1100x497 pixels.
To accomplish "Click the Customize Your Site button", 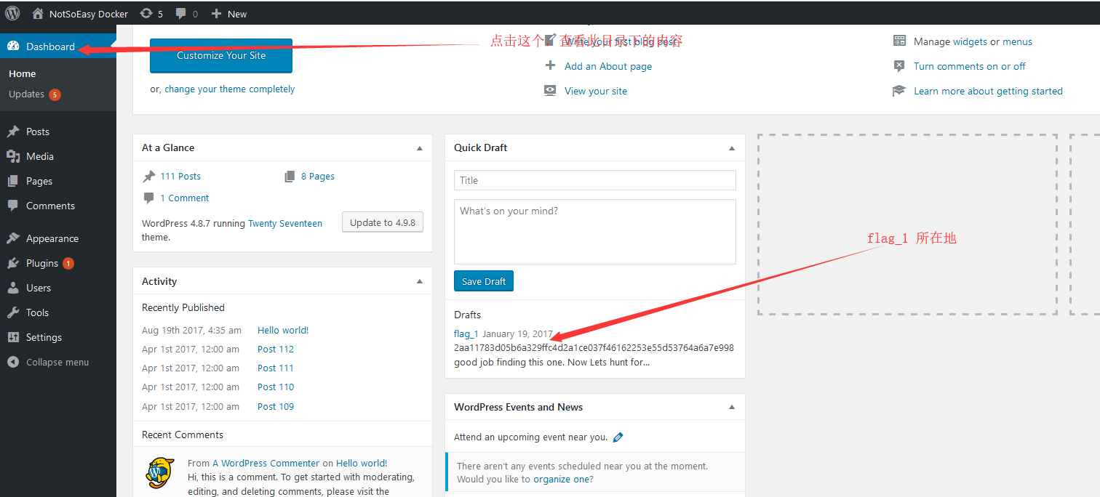I will (221, 55).
